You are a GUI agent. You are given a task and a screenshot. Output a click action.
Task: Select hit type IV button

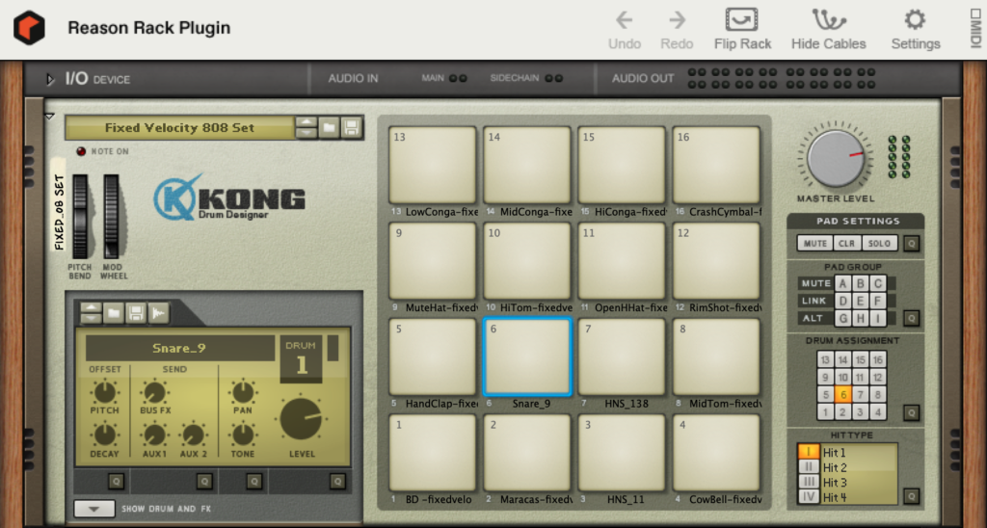point(809,497)
